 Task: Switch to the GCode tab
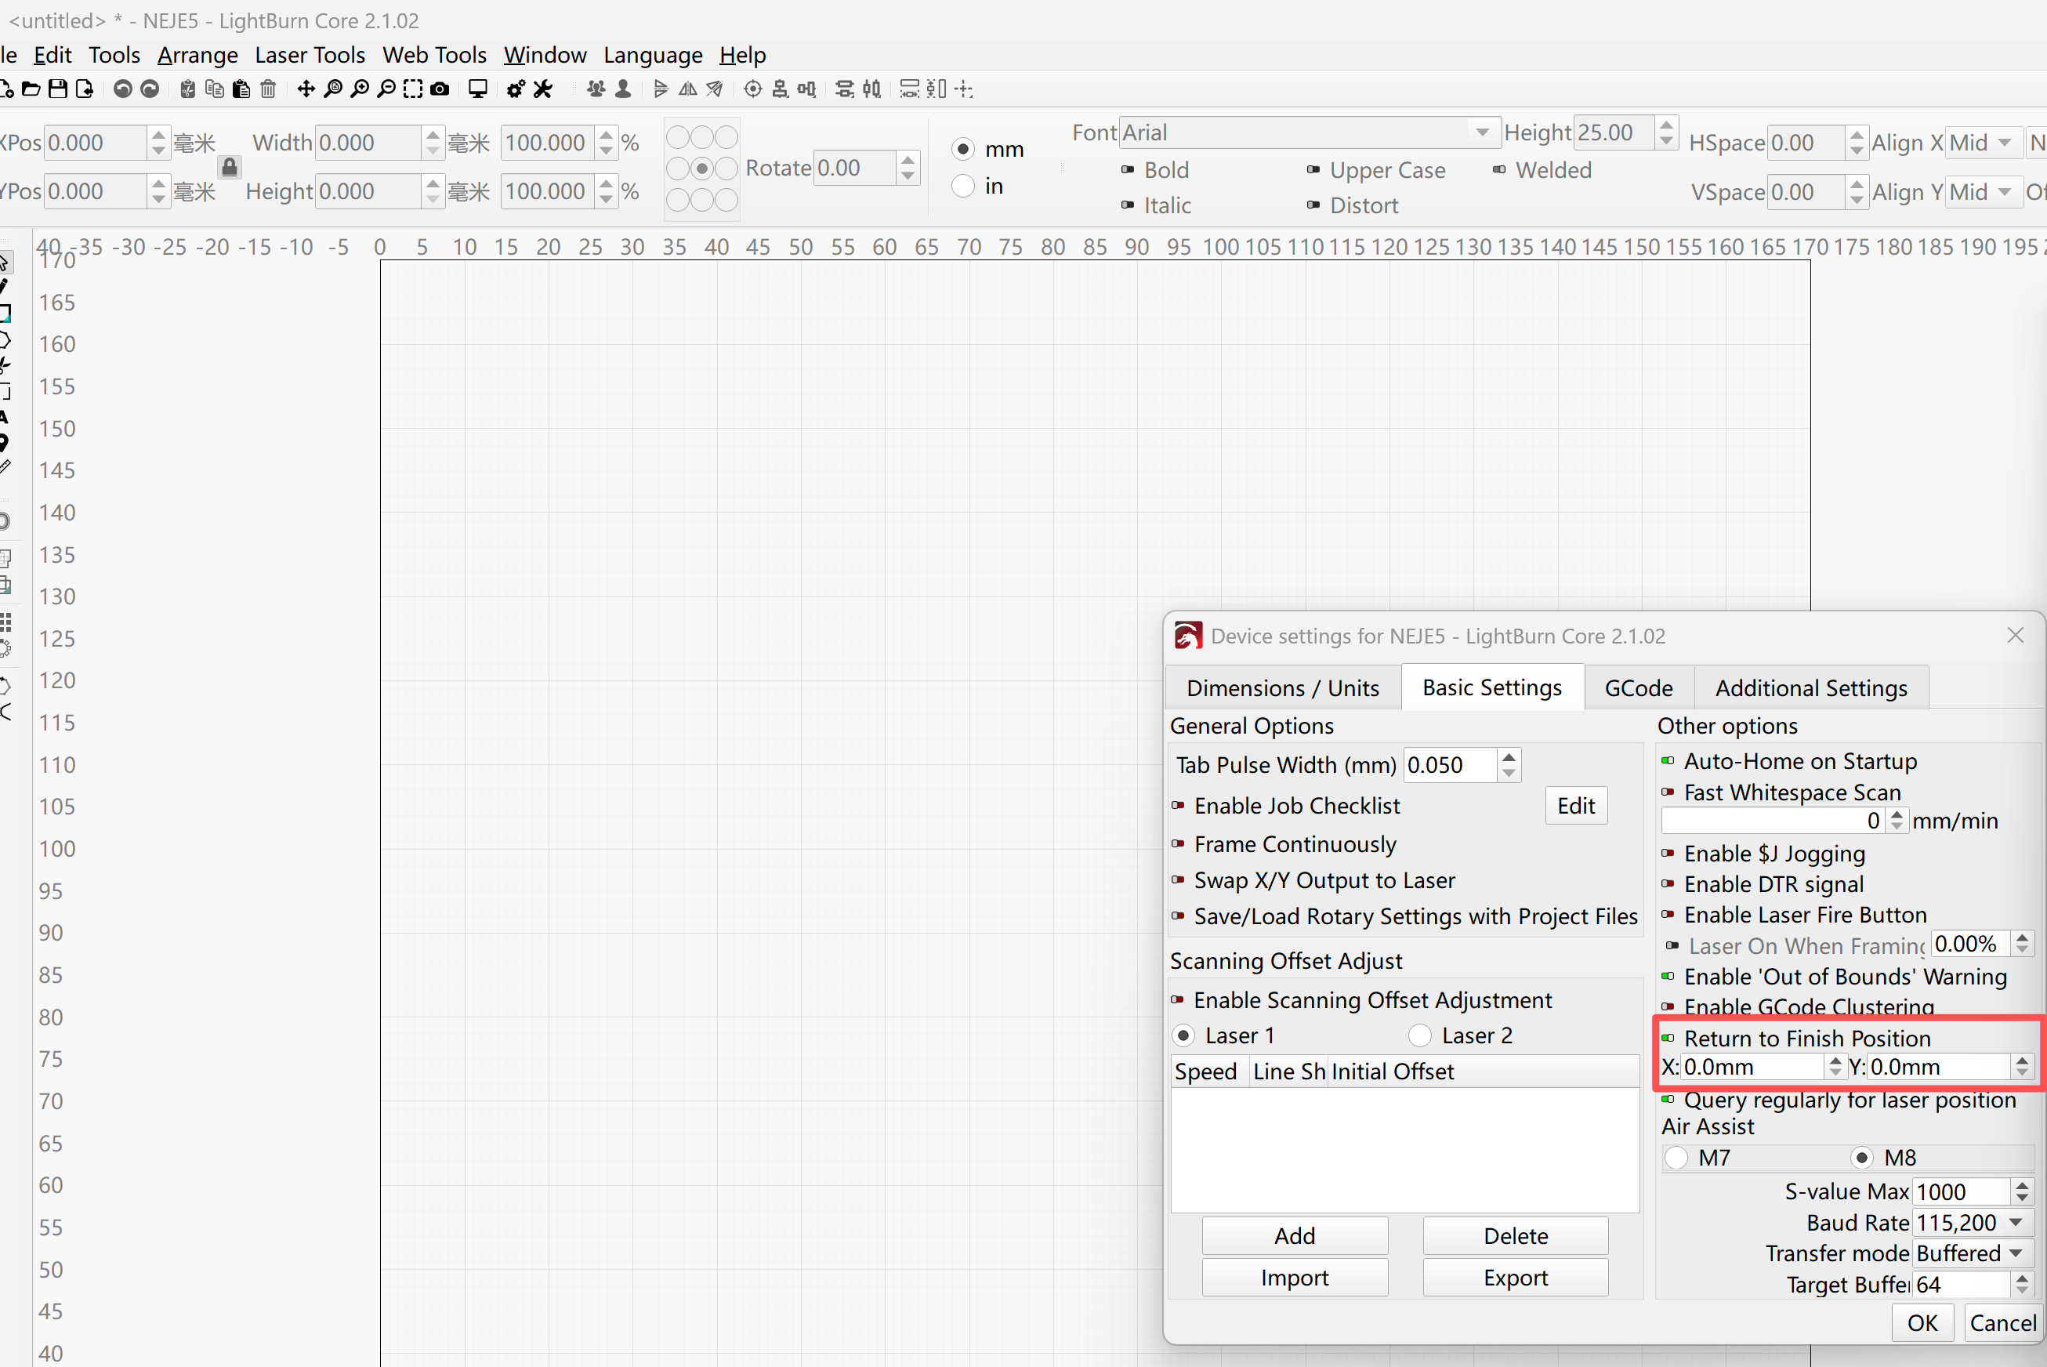(1638, 688)
